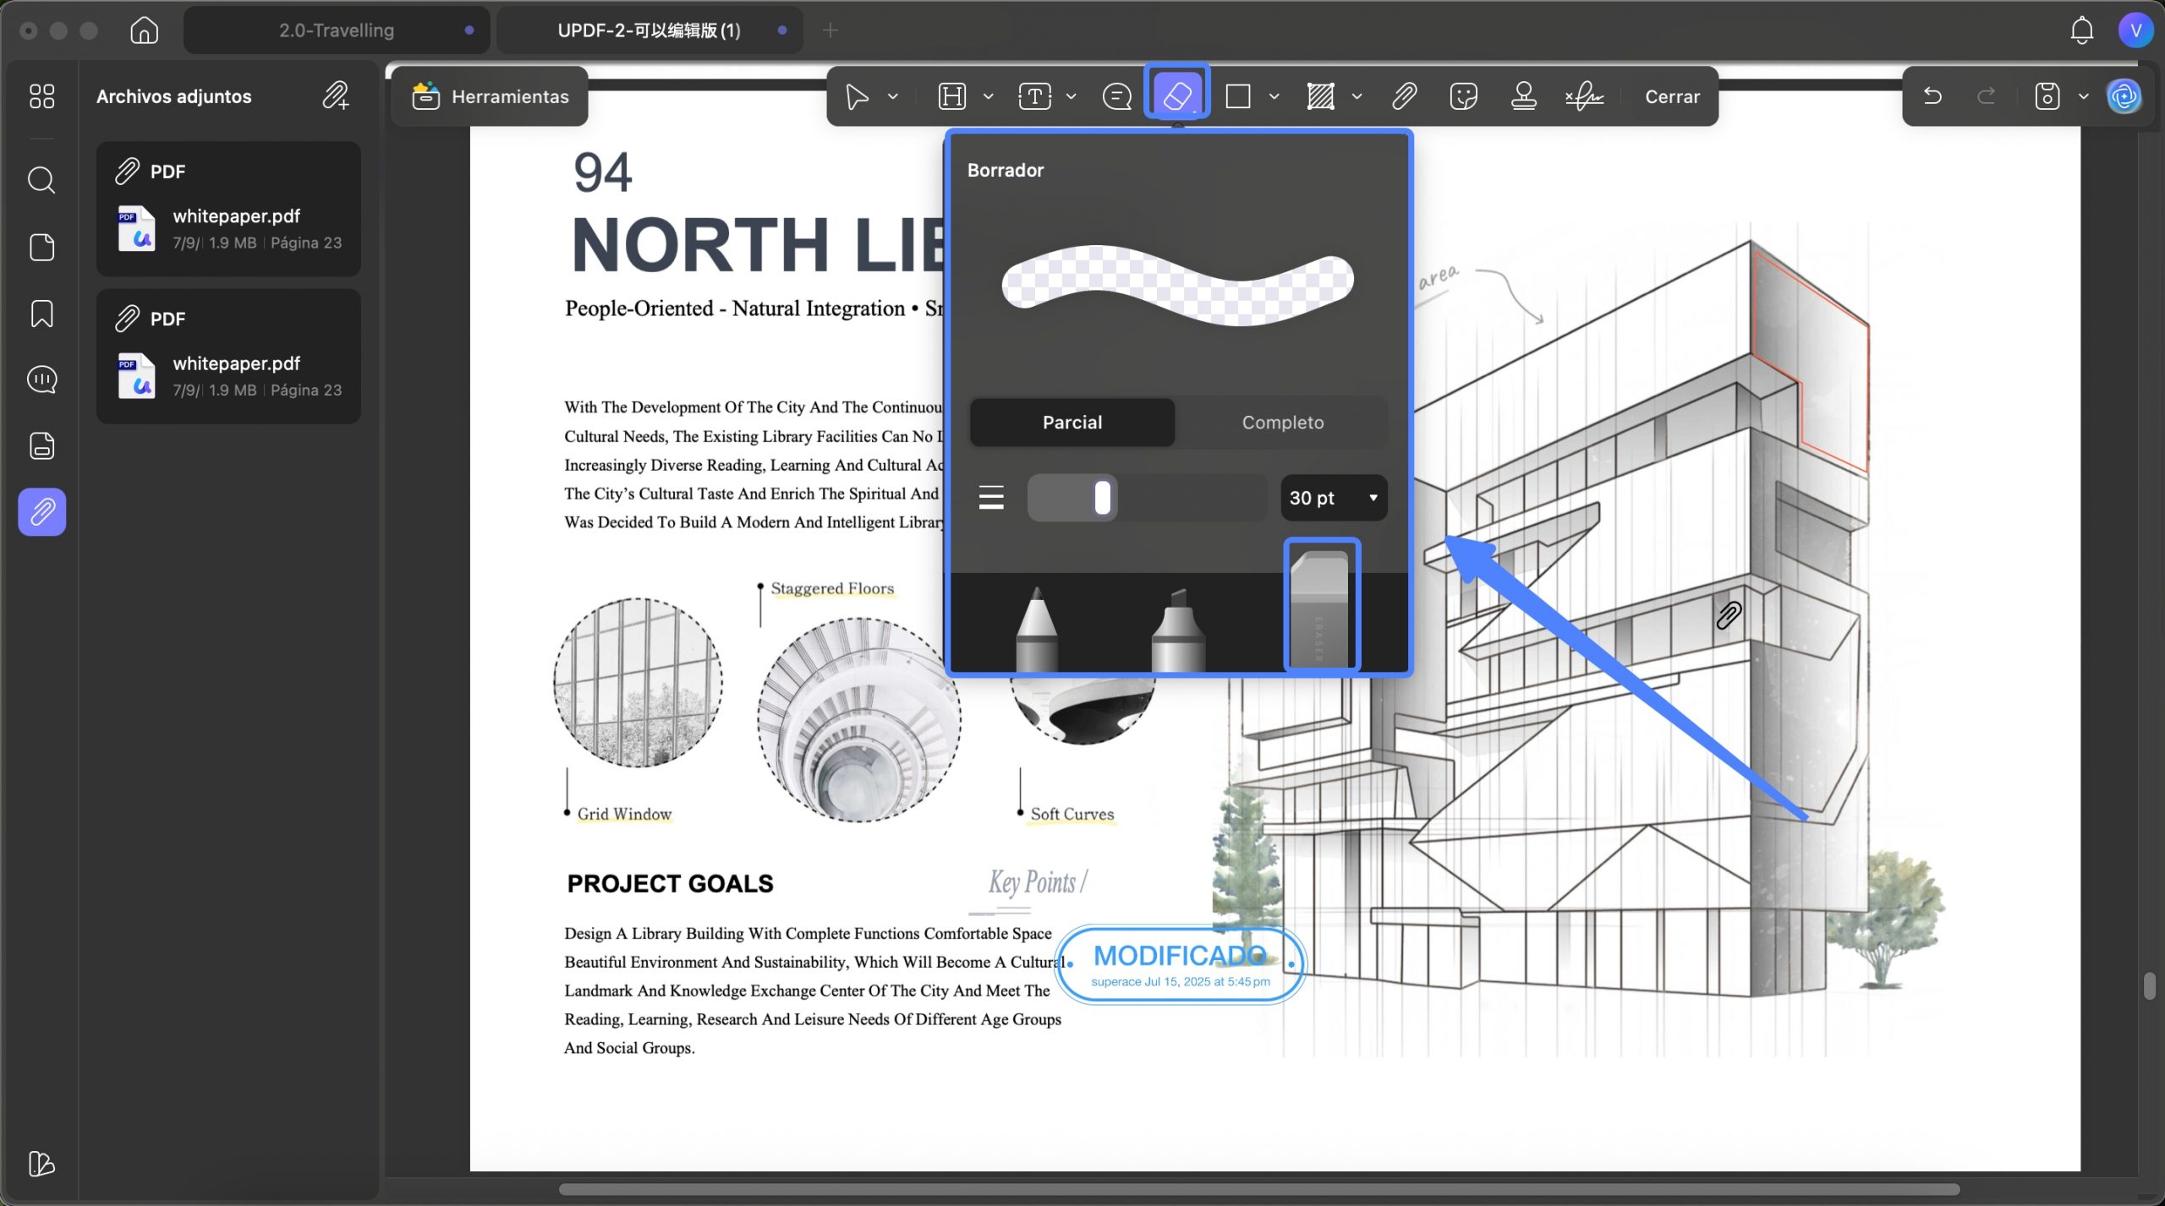Image resolution: width=2165 pixels, height=1206 pixels.
Task: Expand the rectangle shape tool dropdown arrow
Action: 1274,96
